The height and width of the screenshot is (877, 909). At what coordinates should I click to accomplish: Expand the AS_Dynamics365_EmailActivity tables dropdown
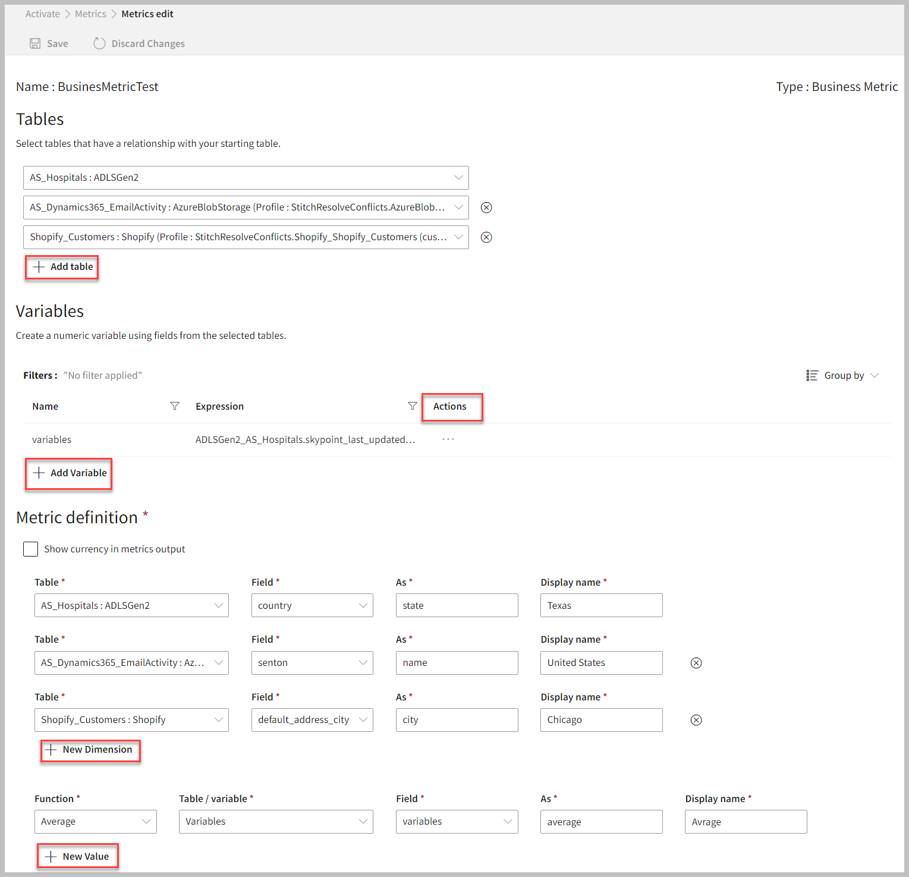[x=246, y=208]
